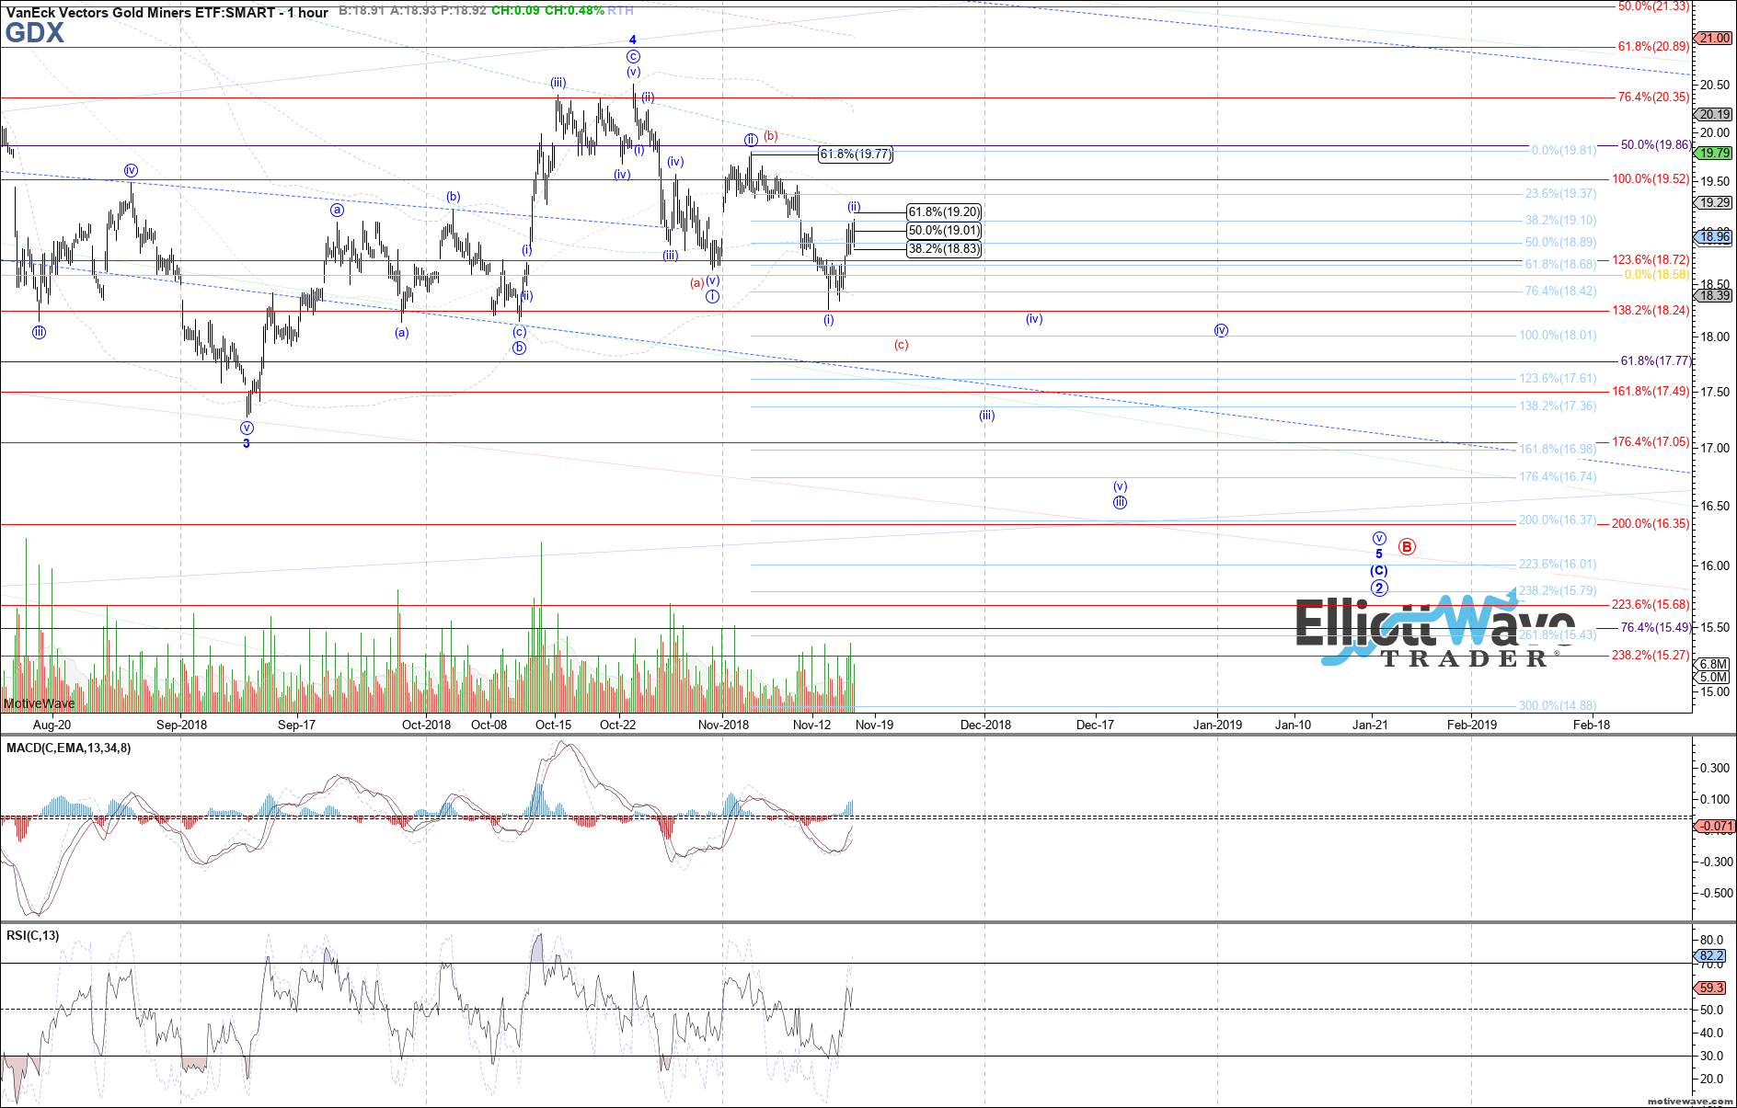Click the 21.00 price tag on the price axis
This screenshot has height=1108, width=1737.
pos(1715,38)
